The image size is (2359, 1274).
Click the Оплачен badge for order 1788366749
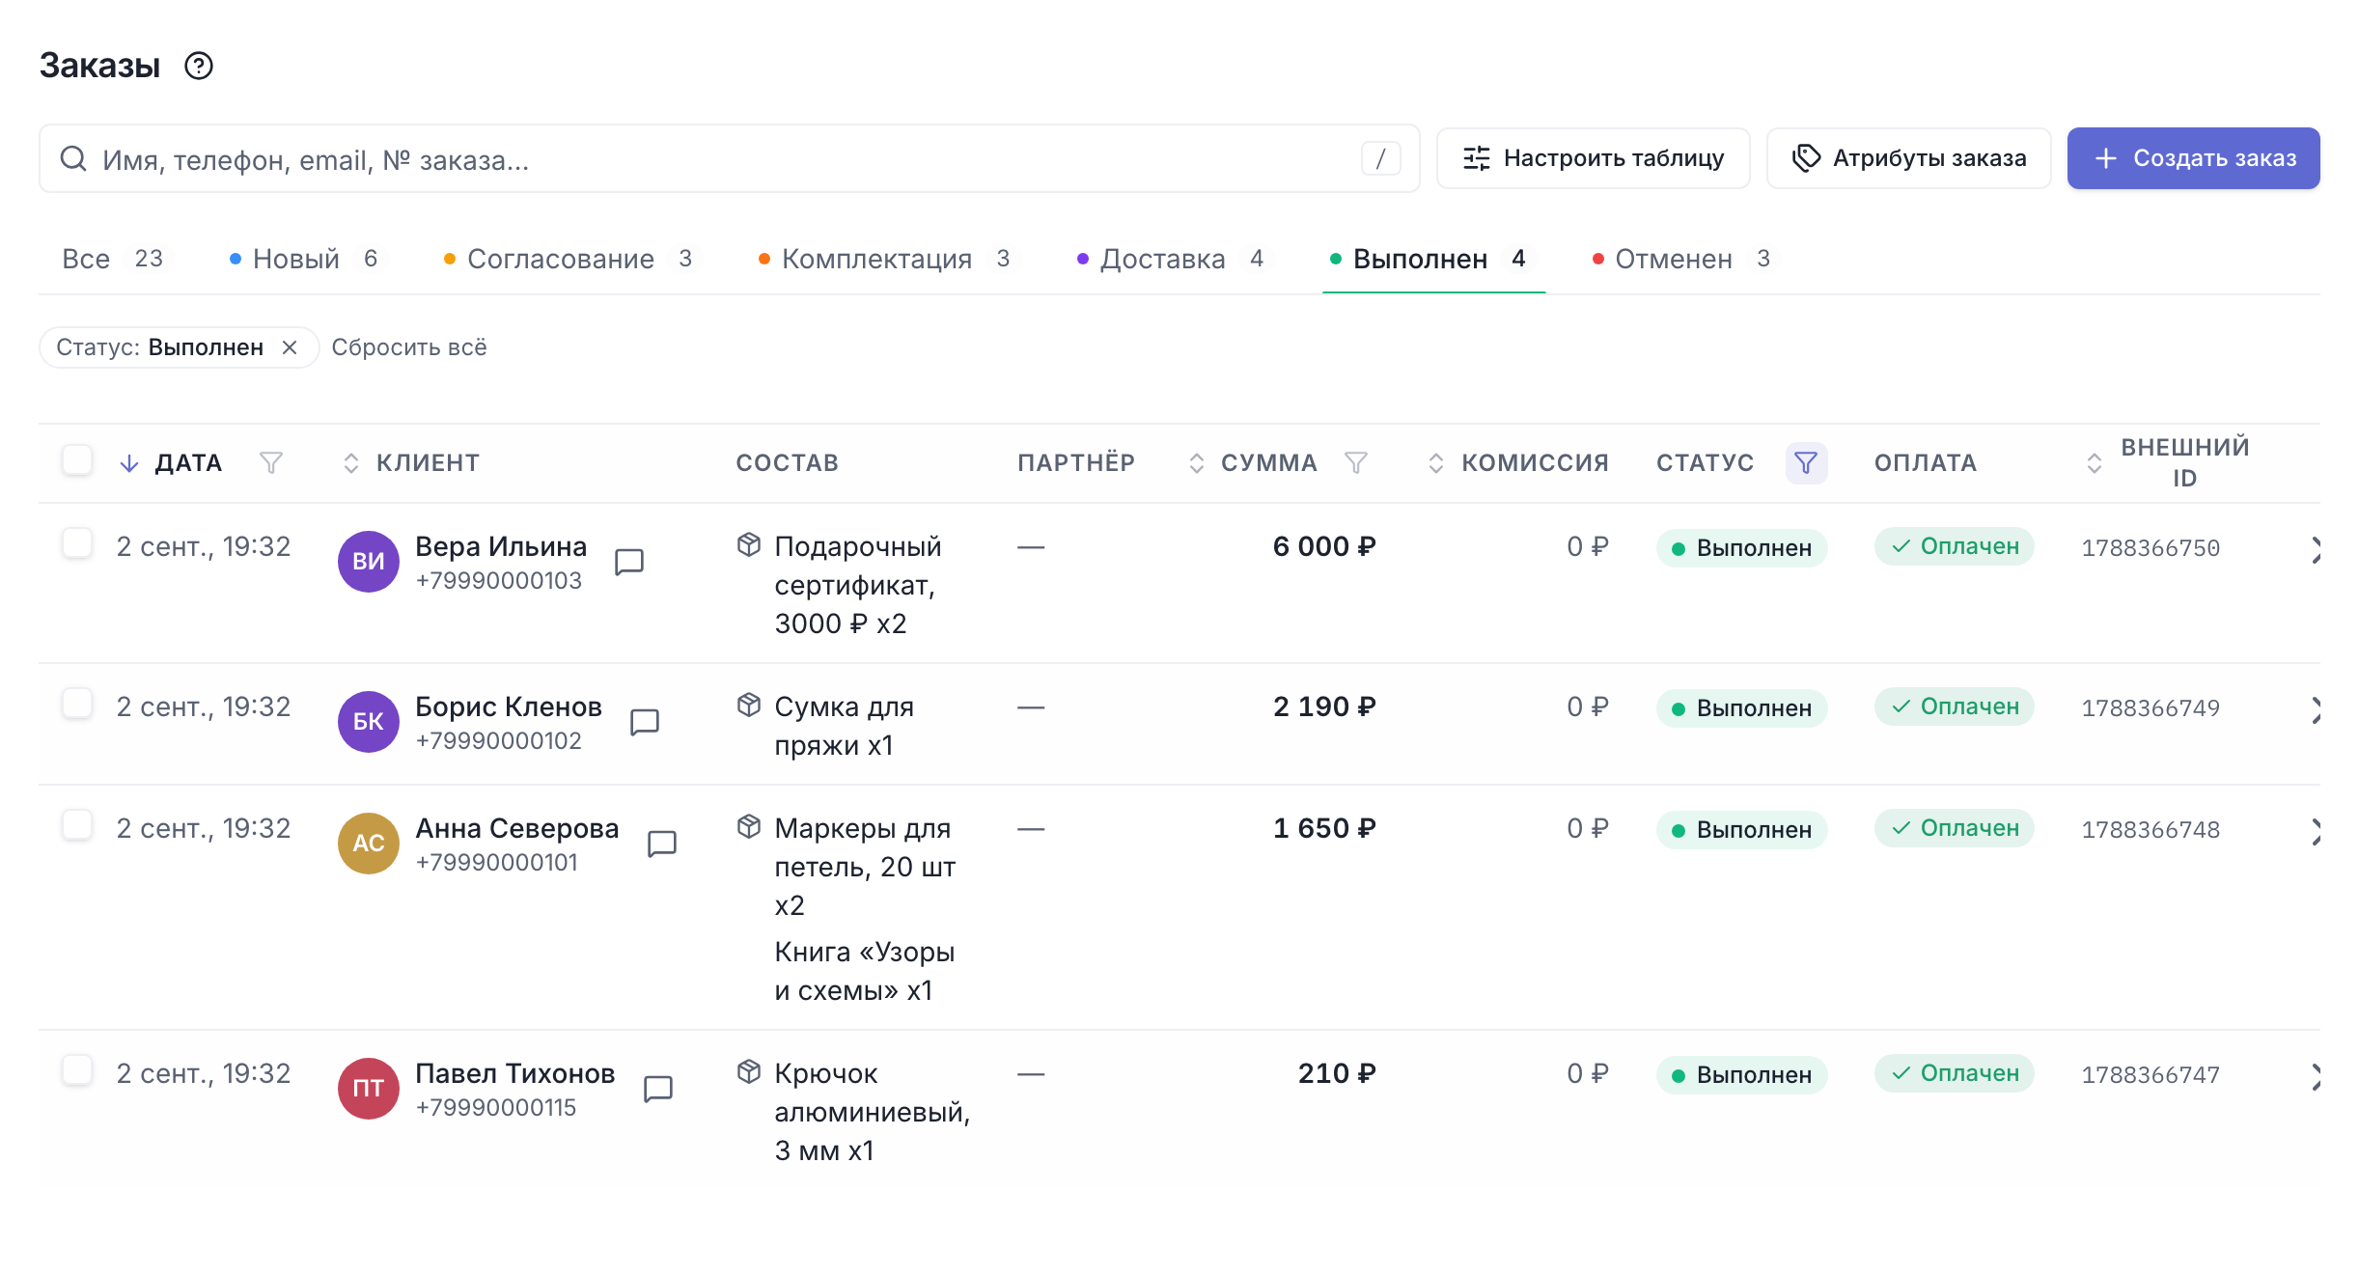[1955, 706]
